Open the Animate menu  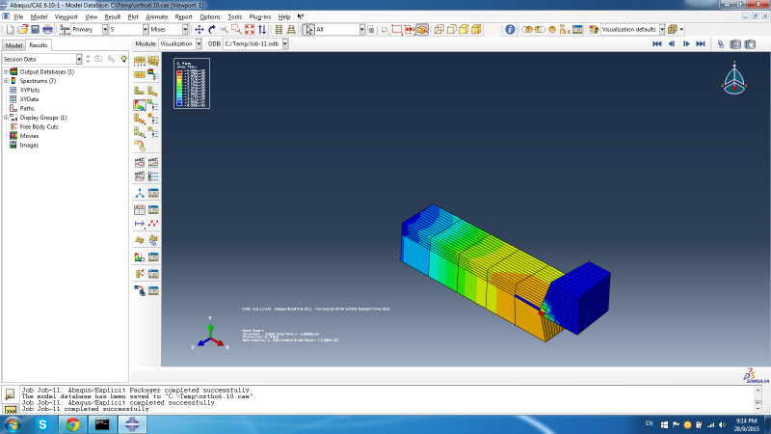[156, 16]
